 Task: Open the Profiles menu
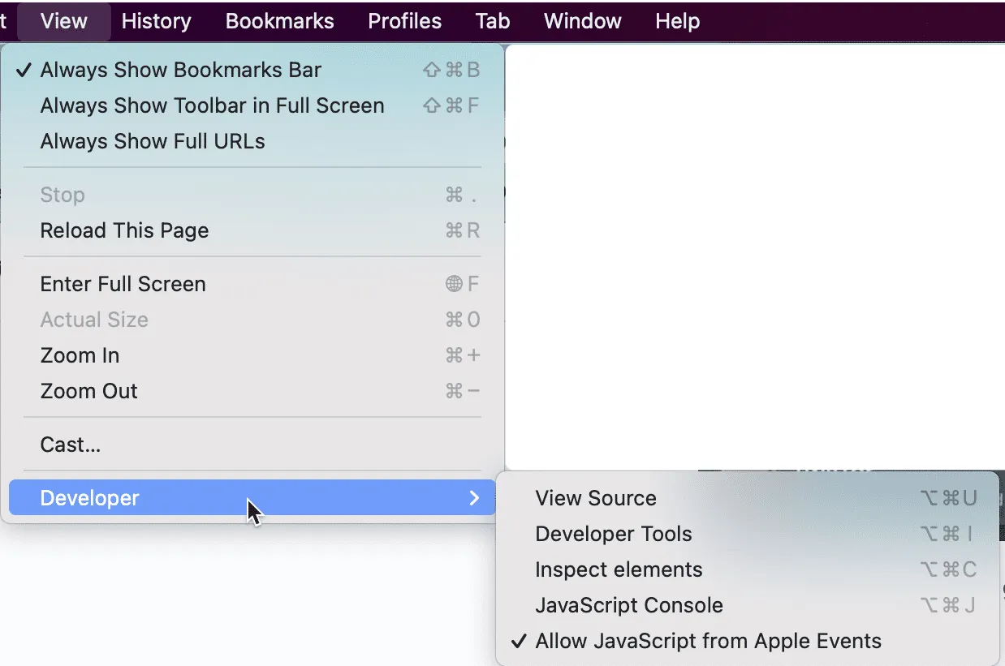[x=404, y=21]
